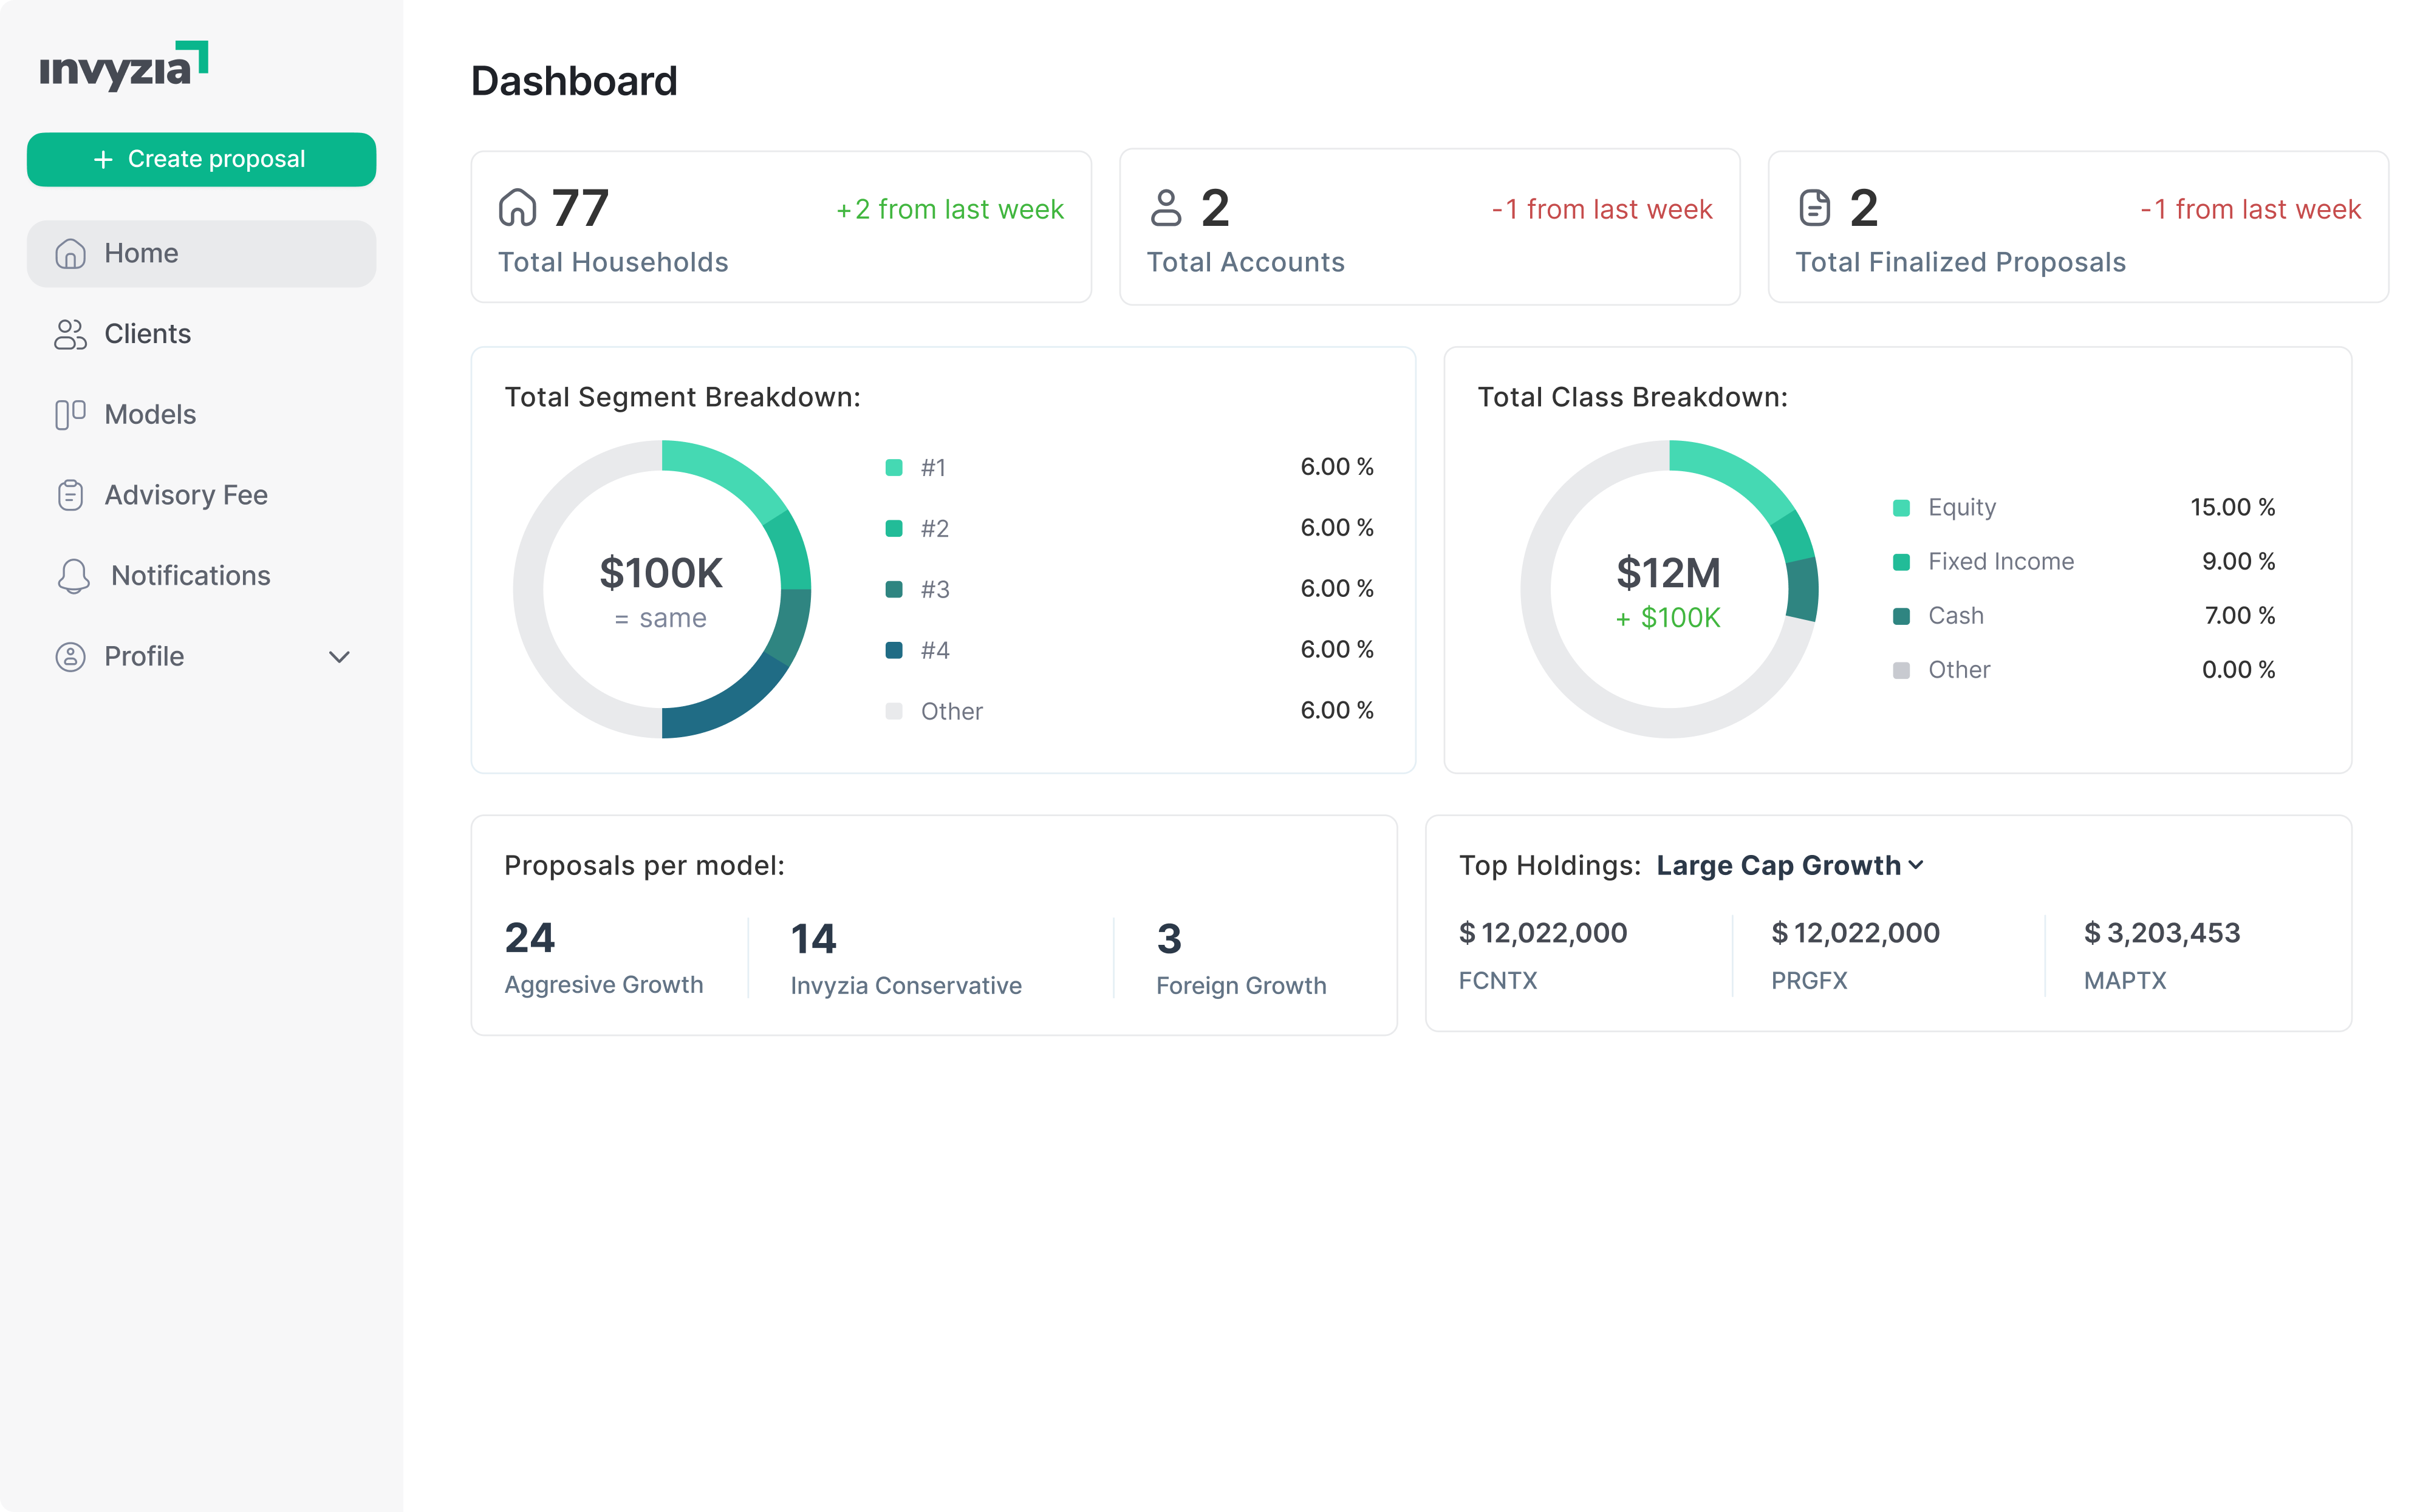Click the Profile avatar icon
Image resolution: width=2420 pixels, height=1512 pixels.
(x=70, y=657)
